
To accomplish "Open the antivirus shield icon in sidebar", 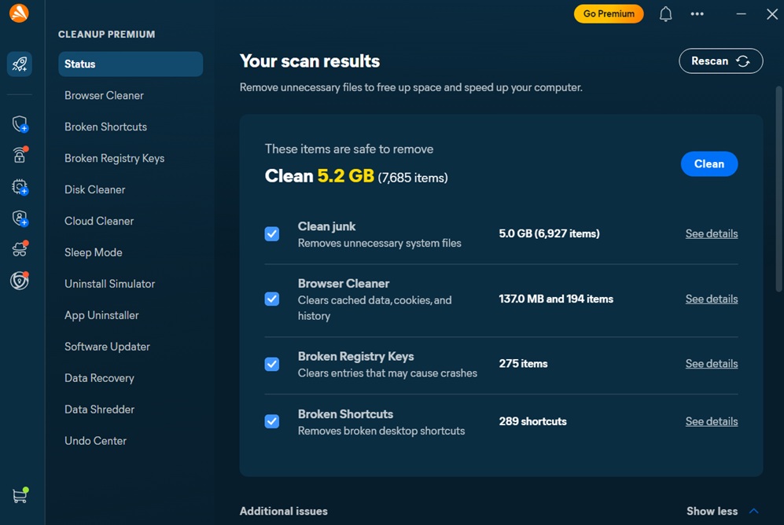I will pyautogui.click(x=20, y=124).
